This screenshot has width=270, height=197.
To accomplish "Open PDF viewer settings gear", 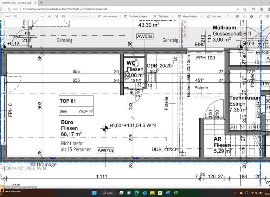I will pos(266,16).
